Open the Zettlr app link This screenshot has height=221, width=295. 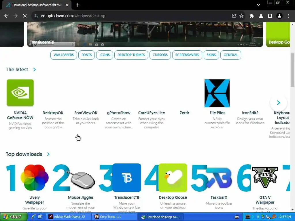point(184,113)
